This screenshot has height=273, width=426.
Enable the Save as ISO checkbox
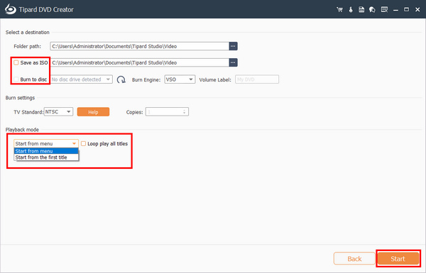pos(16,62)
